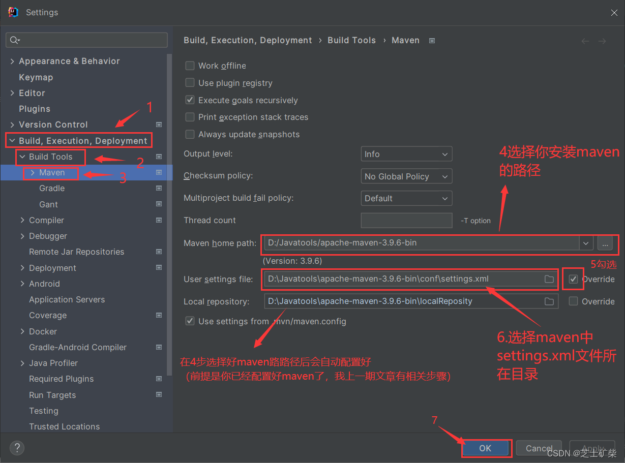Click Build Tools in the breadcrumb
The width and height of the screenshot is (625, 463).
[351, 40]
